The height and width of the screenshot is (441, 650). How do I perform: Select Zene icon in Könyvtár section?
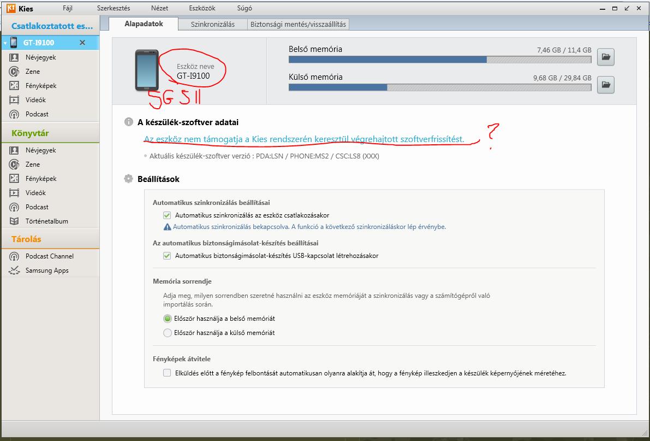[x=14, y=164]
